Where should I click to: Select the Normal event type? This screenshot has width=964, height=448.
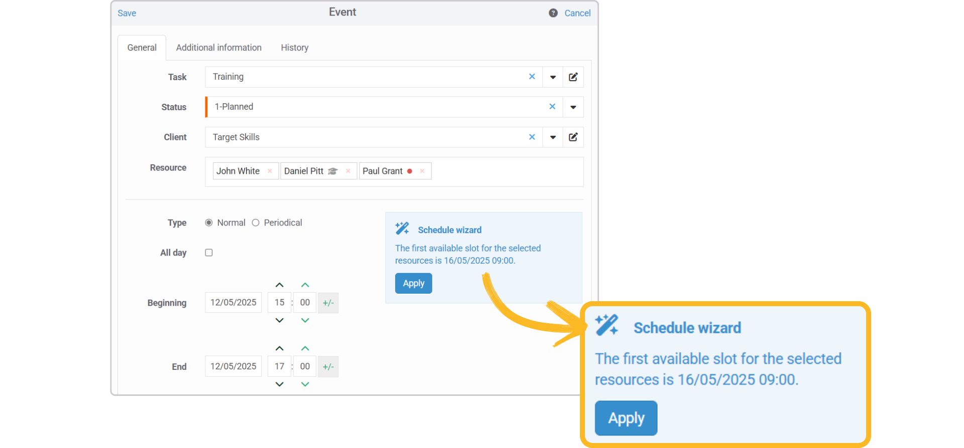coord(209,222)
